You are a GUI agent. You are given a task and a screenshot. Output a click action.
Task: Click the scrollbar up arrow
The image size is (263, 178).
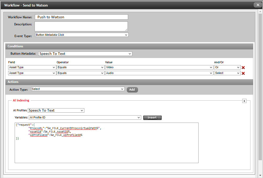coord(260,12)
